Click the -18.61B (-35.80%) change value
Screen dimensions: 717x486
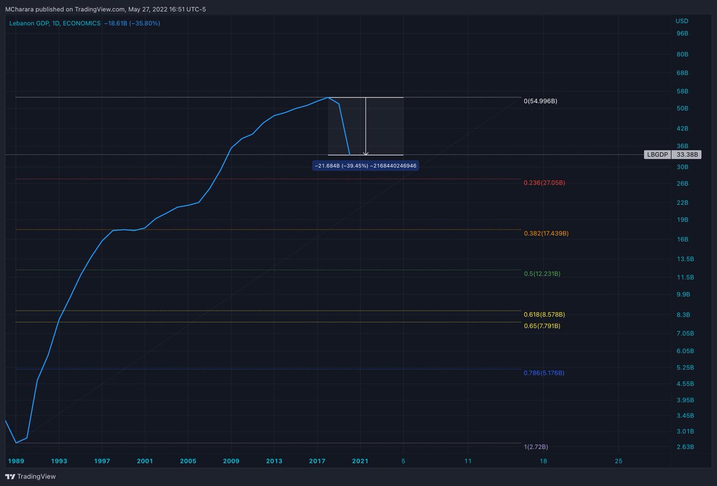coord(131,23)
